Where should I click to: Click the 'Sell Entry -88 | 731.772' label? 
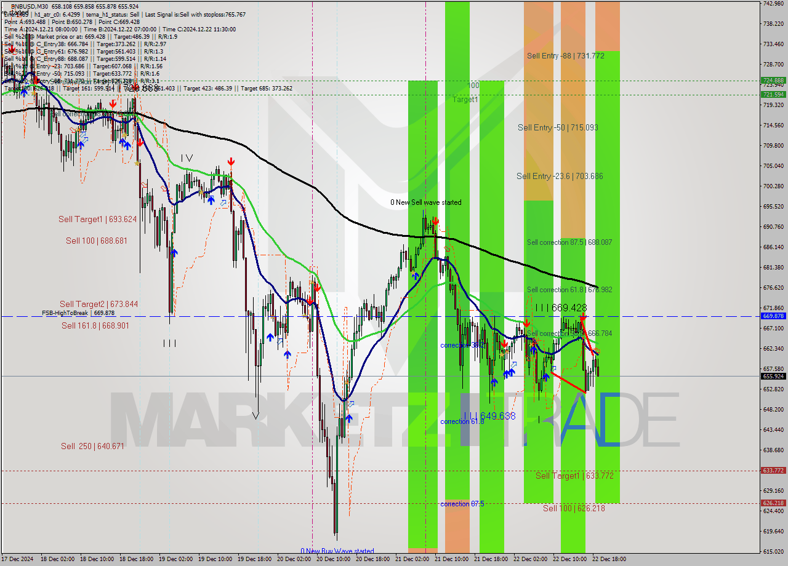point(565,56)
